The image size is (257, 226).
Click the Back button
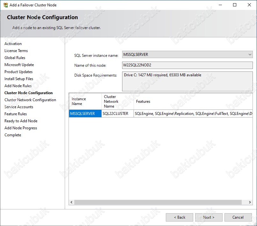[180, 217]
